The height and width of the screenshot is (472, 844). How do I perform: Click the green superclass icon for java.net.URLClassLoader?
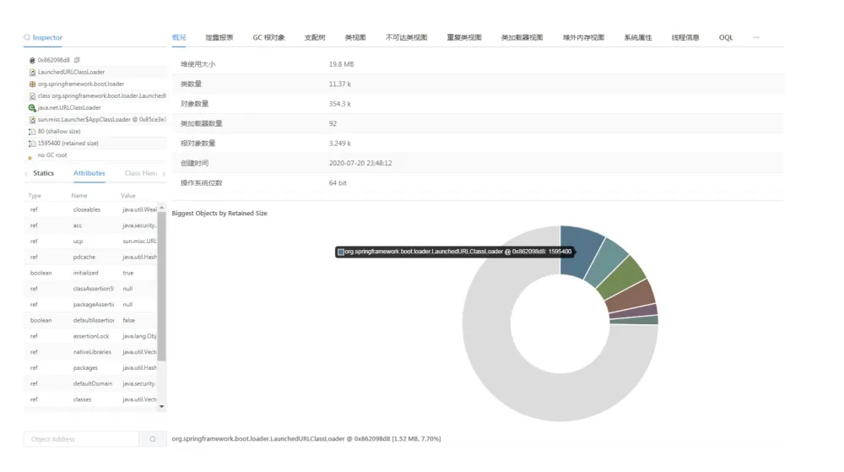tap(32, 107)
